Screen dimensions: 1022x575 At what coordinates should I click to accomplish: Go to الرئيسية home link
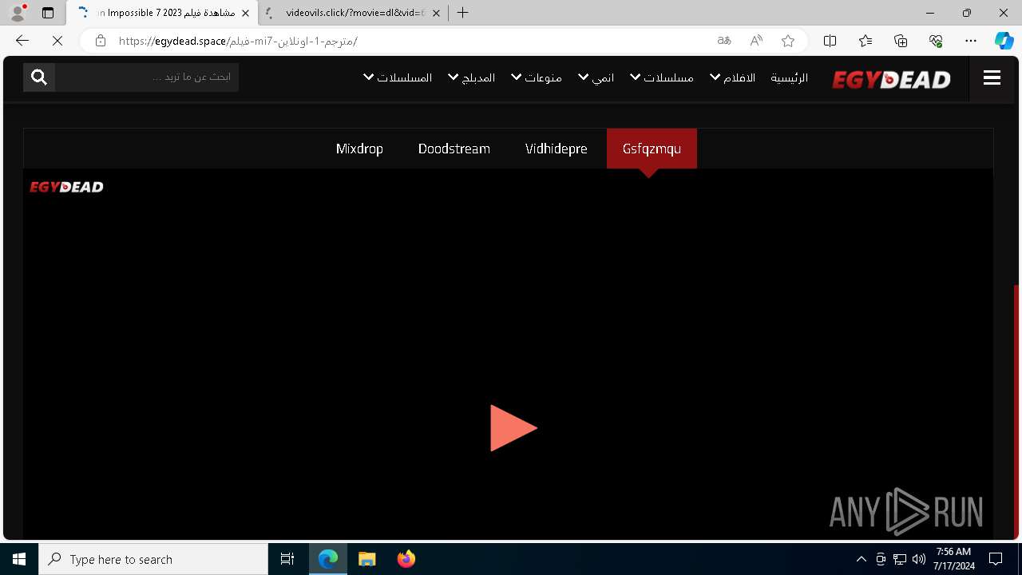pos(789,77)
